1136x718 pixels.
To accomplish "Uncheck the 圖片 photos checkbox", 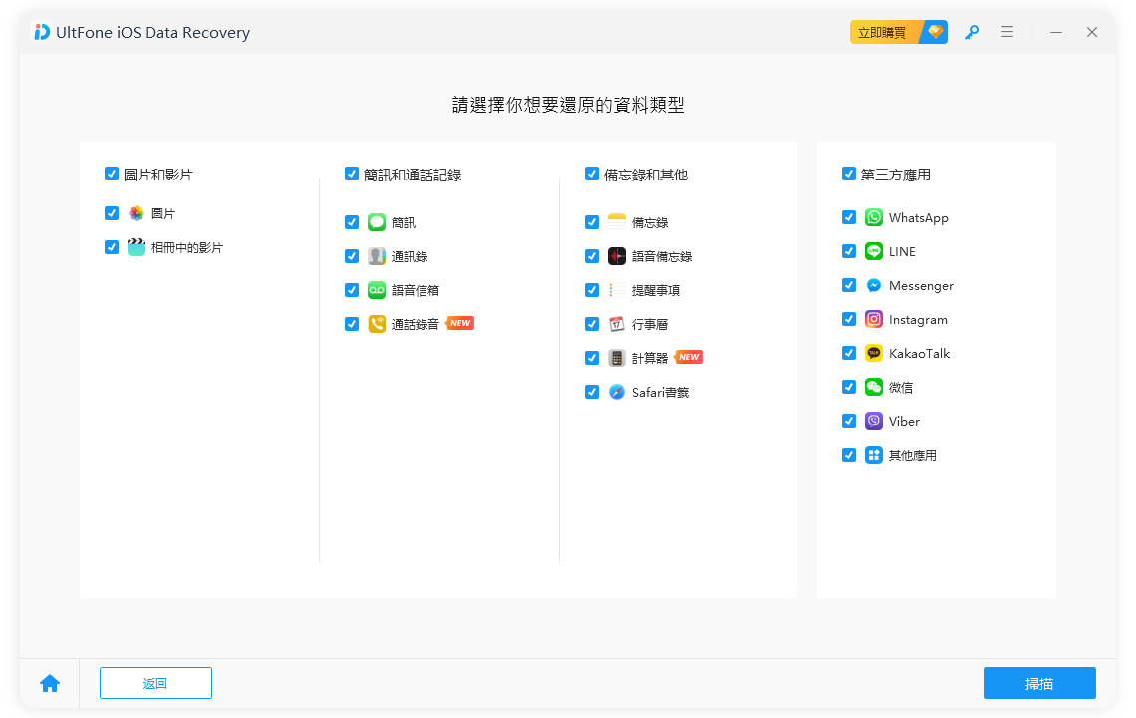I will 112,213.
